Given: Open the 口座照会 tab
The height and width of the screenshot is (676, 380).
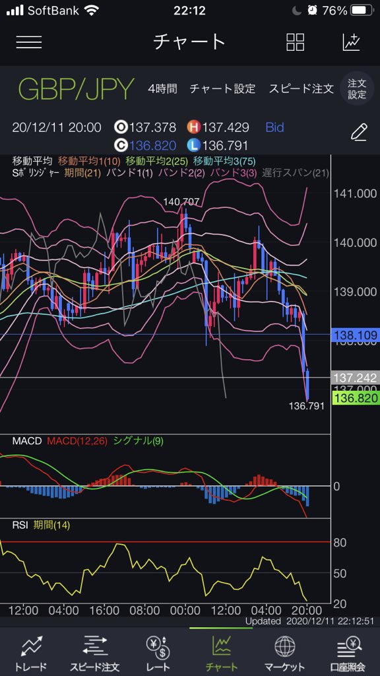Looking at the screenshot, I should (x=348, y=652).
